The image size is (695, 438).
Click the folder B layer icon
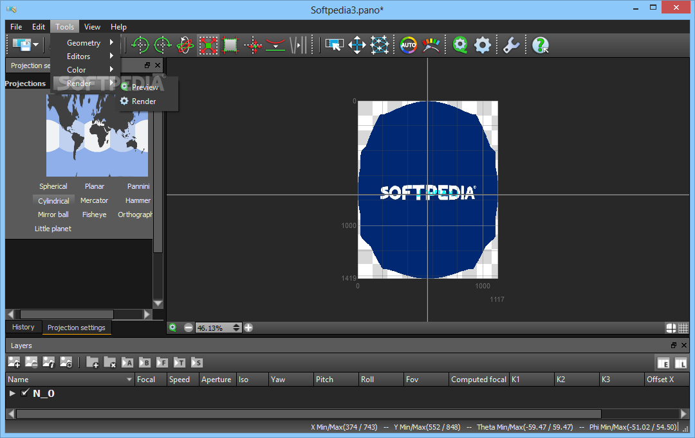pos(145,362)
